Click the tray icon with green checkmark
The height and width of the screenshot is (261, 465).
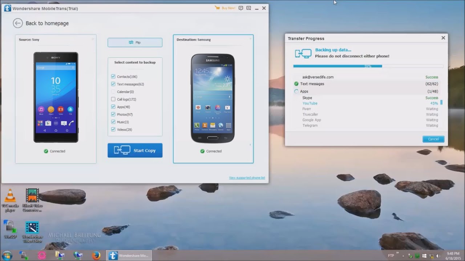point(410,256)
